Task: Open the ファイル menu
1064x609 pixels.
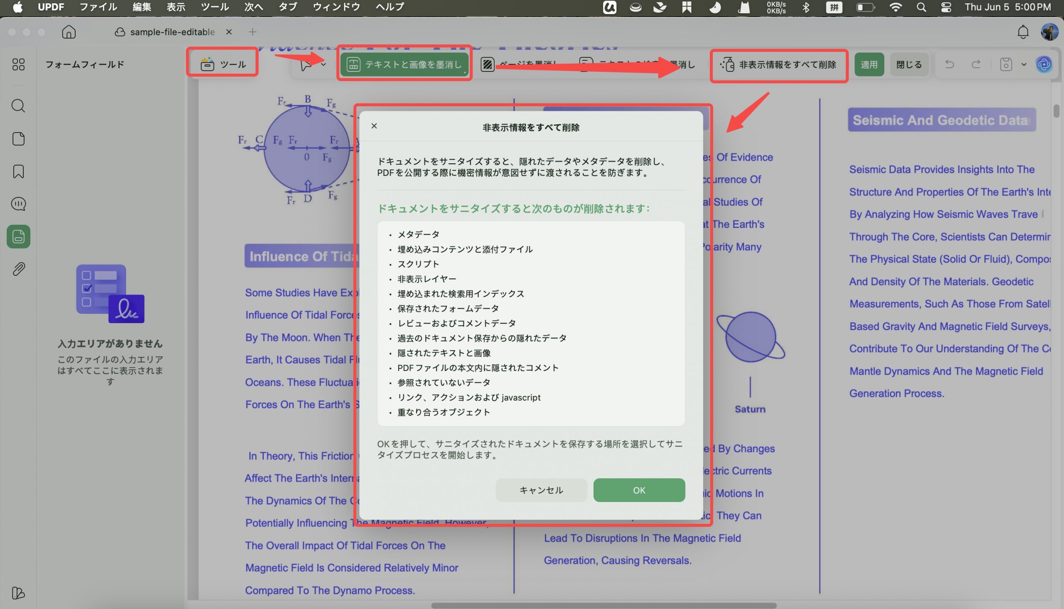Action: pos(99,7)
